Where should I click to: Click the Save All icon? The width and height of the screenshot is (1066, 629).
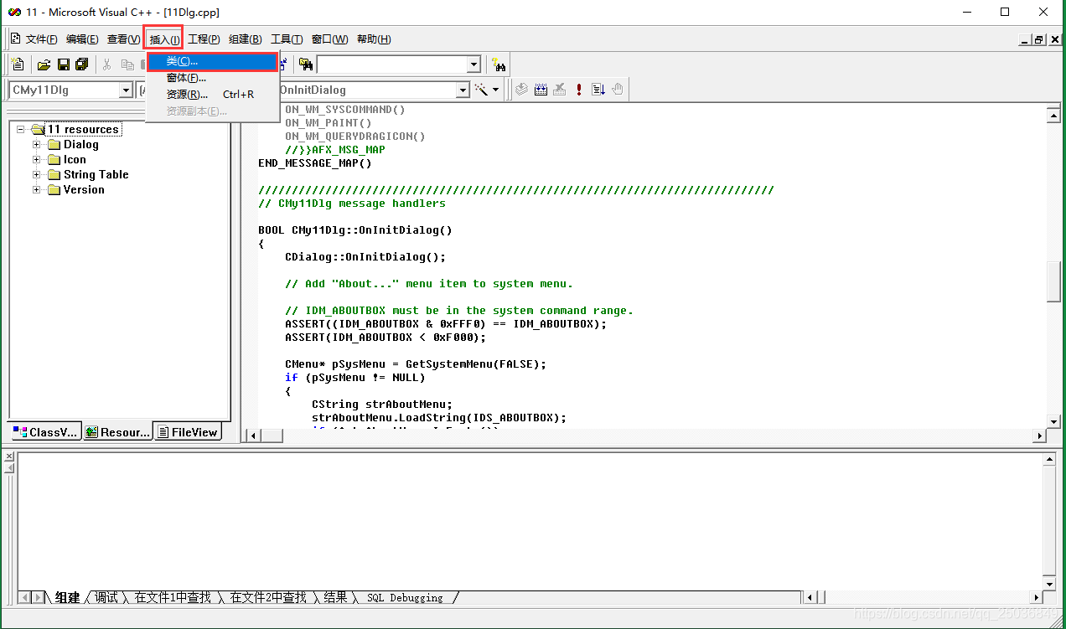tap(81, 64)
